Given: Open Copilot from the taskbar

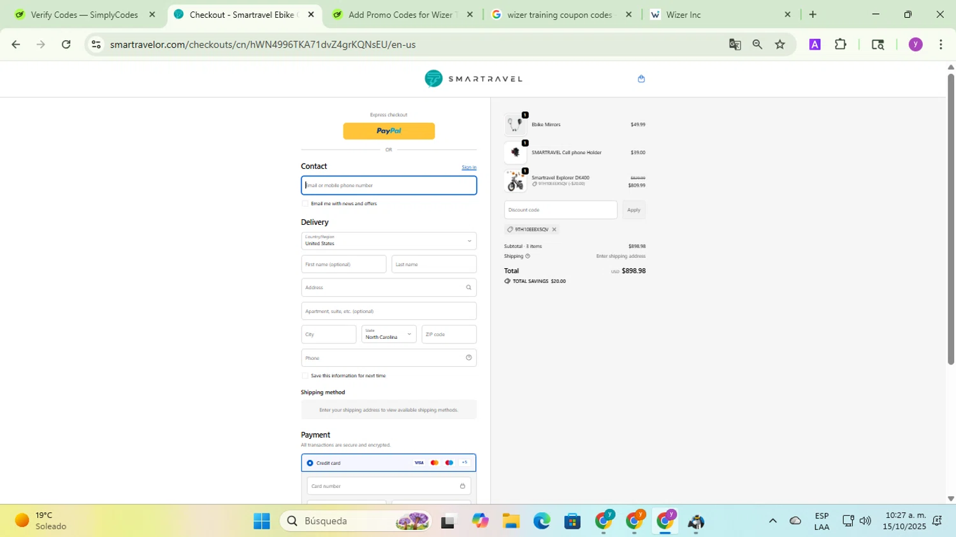Looking at the screenshot, I should point(480,521).
